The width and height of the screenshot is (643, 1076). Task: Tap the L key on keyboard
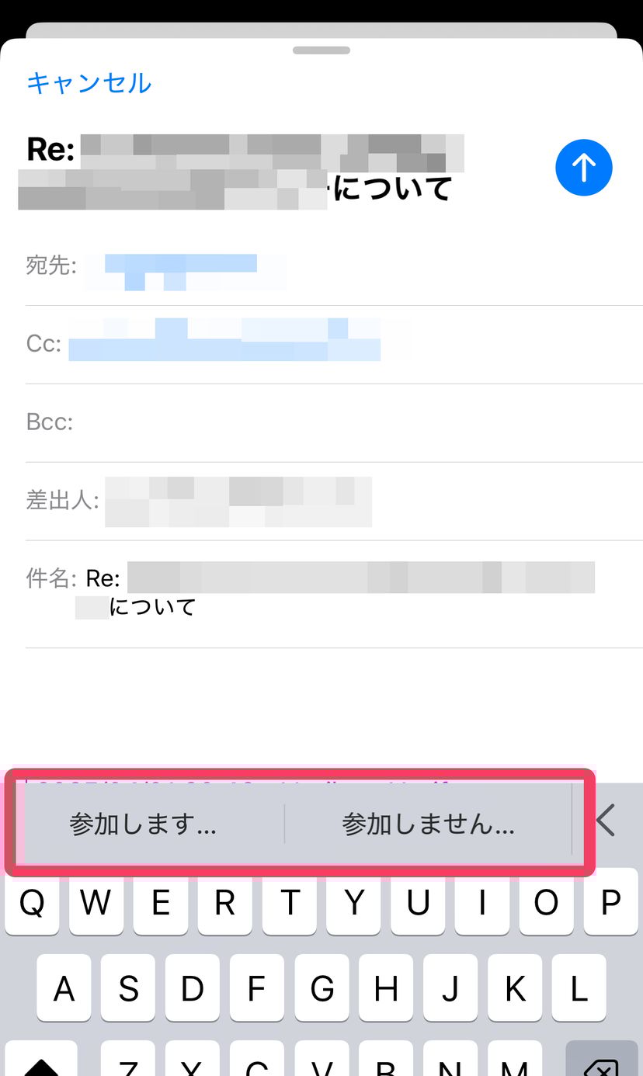click(579, 989)
